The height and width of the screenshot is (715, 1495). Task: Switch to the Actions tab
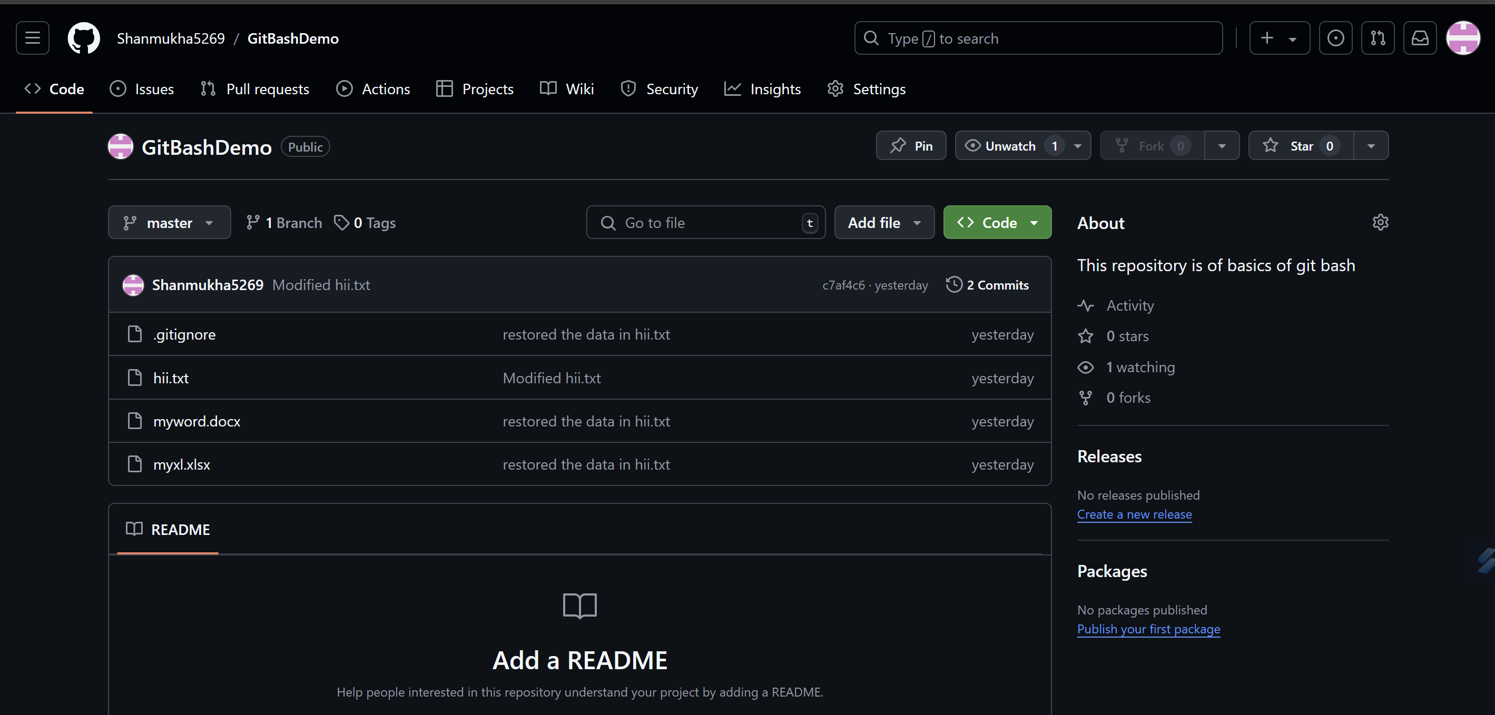pos(373,90)
